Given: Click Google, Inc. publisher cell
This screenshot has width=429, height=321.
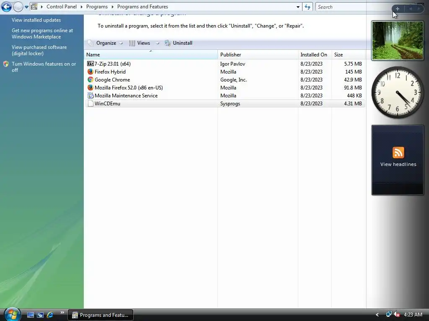Looking at the screenshot, I should tap(233, 79).
